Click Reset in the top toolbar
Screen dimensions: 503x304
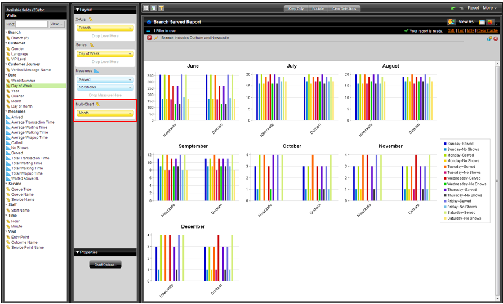click(473, 8)
